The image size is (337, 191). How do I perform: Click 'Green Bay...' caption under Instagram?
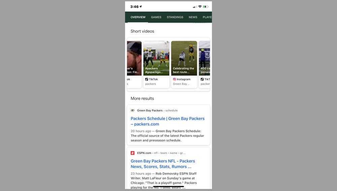[181, 84]
